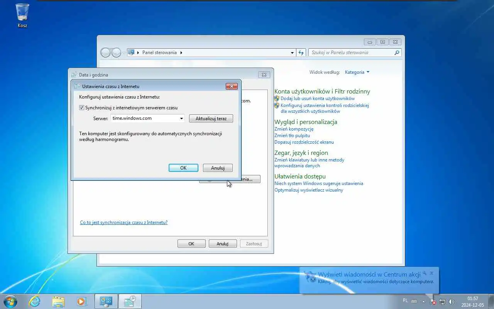Open Windows Explorer folder taskbar icon
This screenshot has width=494, height=309.
point(58,301)
